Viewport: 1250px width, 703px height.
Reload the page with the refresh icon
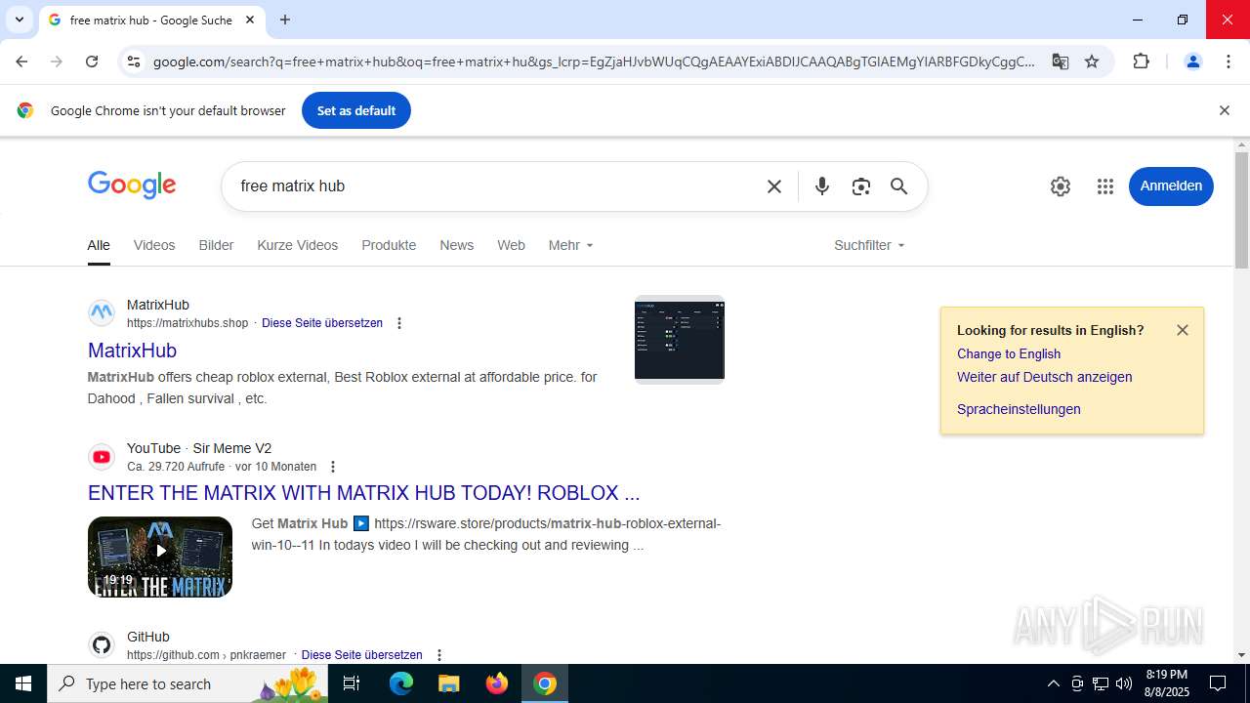pos(92,62)
